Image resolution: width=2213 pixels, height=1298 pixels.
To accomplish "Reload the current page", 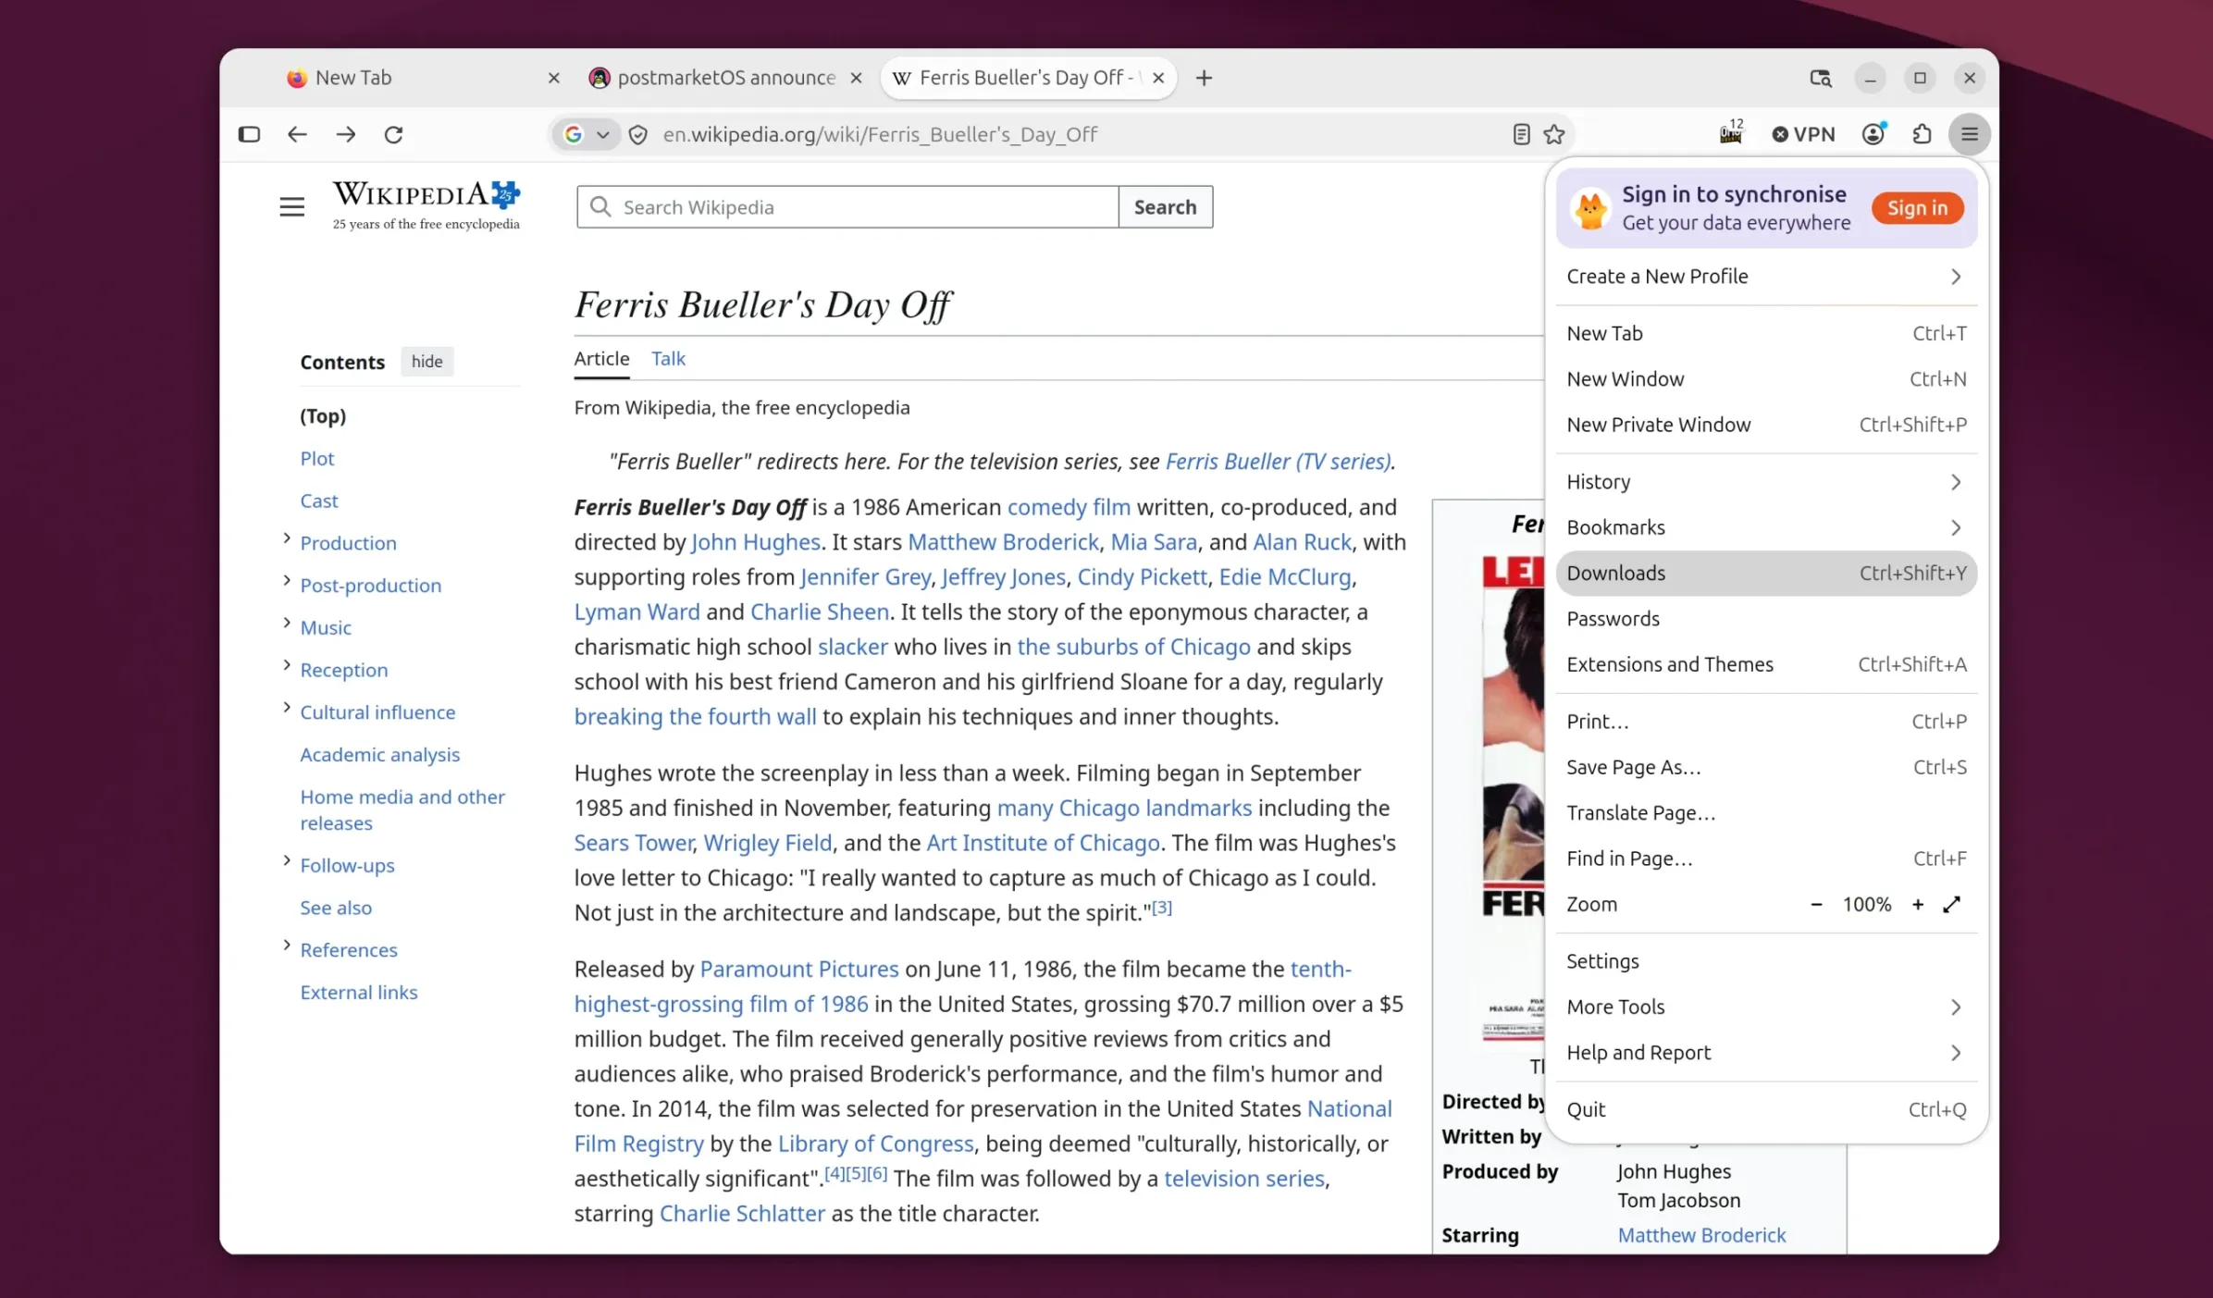I will click(x=393, y=134).
